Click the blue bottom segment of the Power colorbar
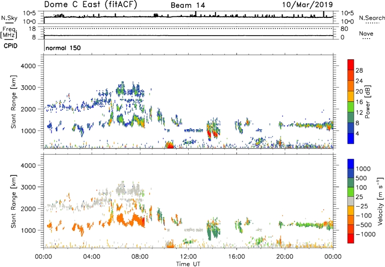The height and width of the screenshot is (267, 385). (x=351, y=138)
